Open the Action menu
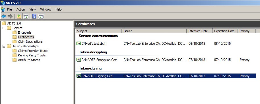Viewport: 260px width, 104px height. [20, 9]
